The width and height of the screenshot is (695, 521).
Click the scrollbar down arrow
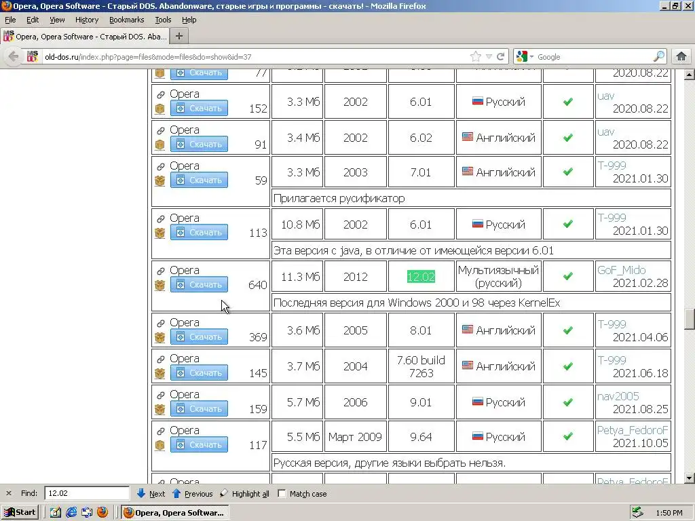(689, 478)
